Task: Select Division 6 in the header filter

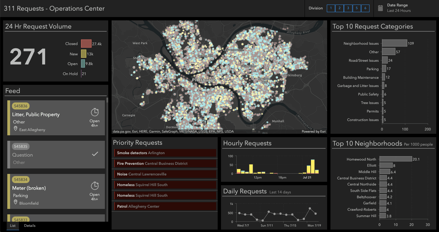Action: click(365, 8)
